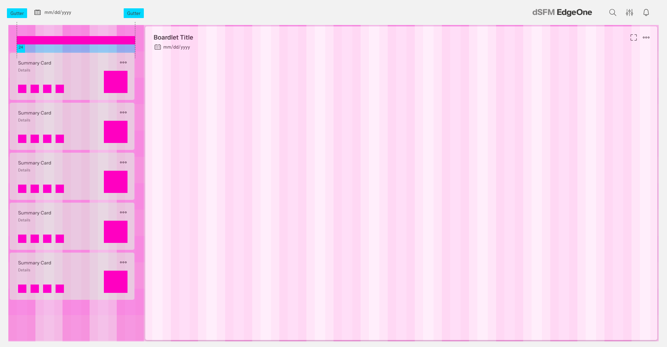Screen dimensions: 667x347
Task: Open the notifications bell
Action: click(x=646, y=12)
